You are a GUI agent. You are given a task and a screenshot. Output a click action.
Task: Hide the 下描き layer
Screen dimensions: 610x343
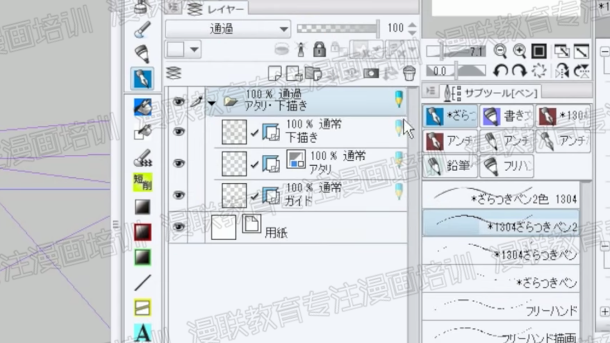pyautogui.click(x=179, y=131)
